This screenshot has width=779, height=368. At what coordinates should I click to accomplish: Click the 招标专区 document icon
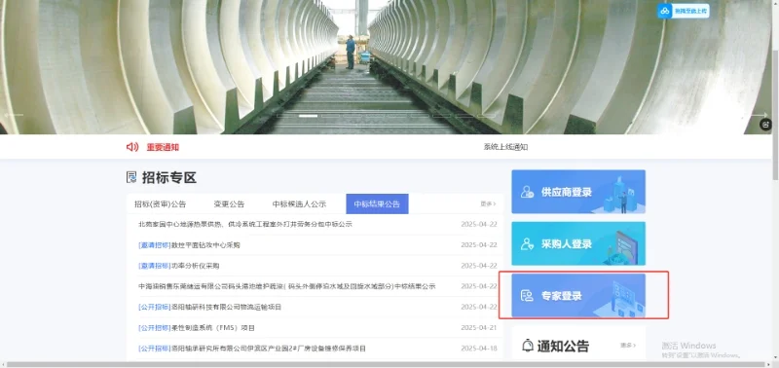coord(131,177)
